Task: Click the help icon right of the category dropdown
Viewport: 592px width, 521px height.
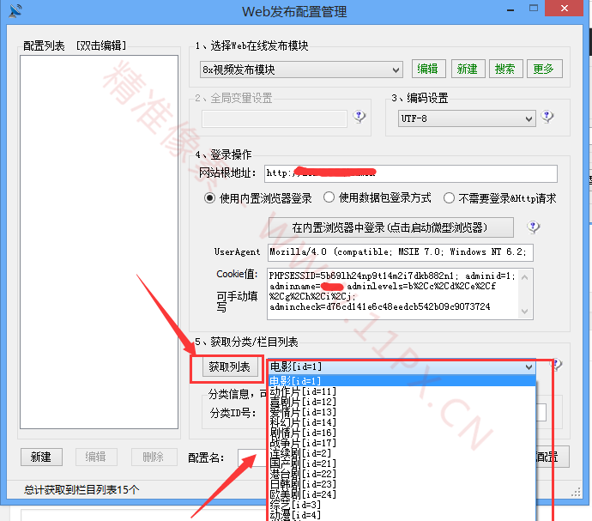Action: point(556,366)
